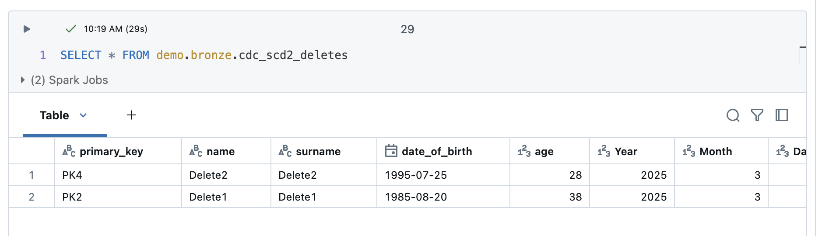Select the Delete2 name cell
The height and width of the screenshot is (236, 822).
point(208,175)
